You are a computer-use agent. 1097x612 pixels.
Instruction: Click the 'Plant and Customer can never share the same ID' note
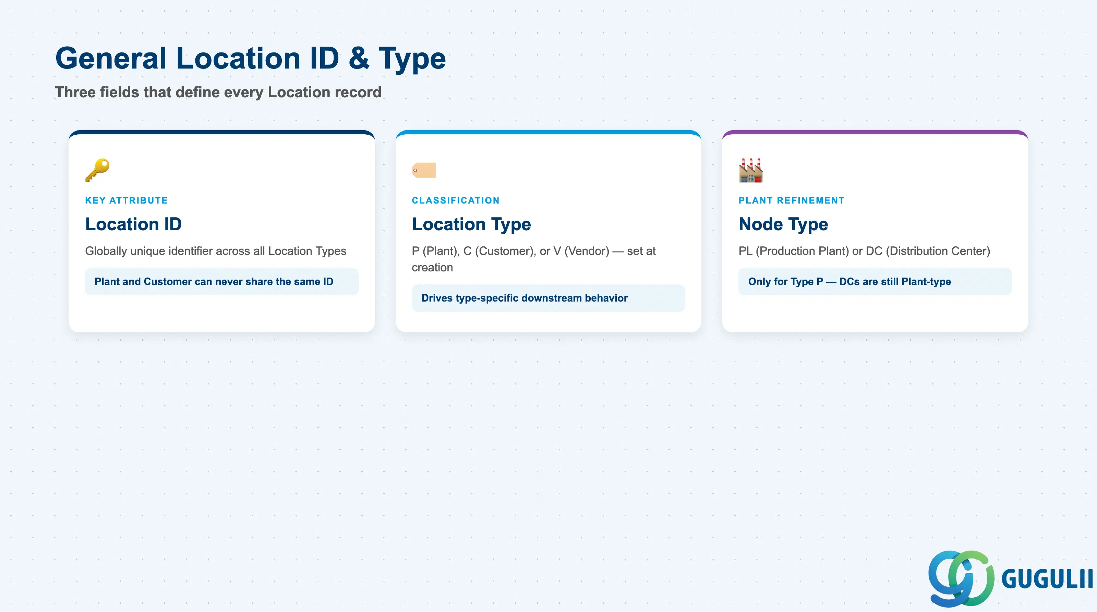221,282
